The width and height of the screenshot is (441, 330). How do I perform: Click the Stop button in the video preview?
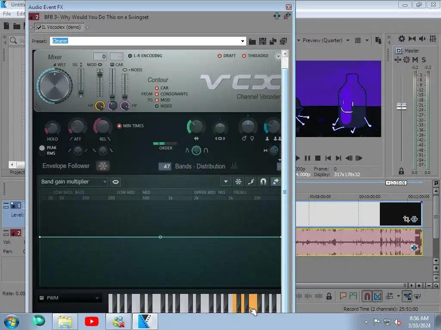tap(318, 158)
